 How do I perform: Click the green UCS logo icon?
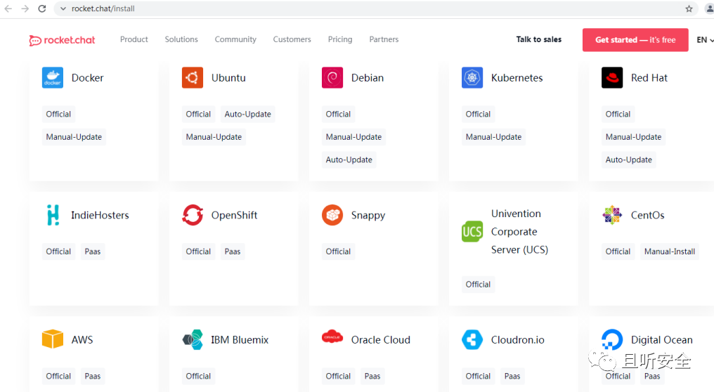[x=472, y=232]
